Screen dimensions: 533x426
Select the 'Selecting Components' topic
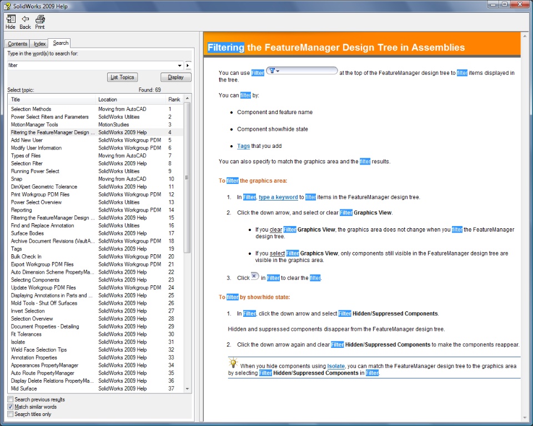click(x=95, y=280)
